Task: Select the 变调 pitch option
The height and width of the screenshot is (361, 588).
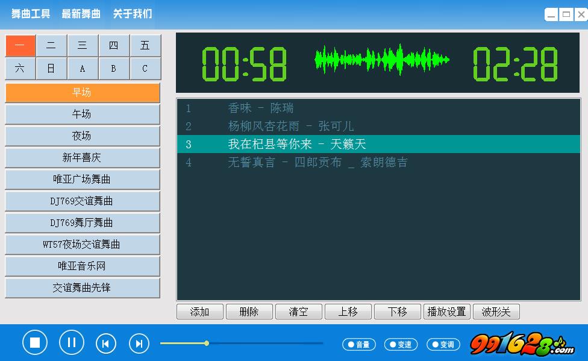Action: click(443, 344)
